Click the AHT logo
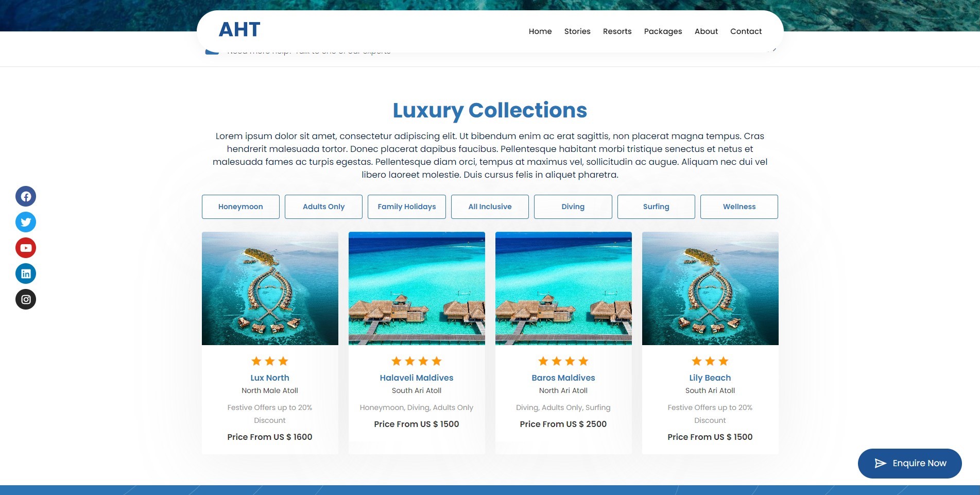The height and width of the screenshot is (495, 980). pos(239,30)
